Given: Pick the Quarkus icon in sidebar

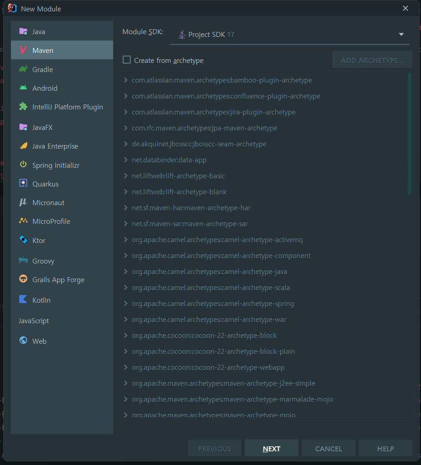Looking at the screenshot, I should coord(23,184).
